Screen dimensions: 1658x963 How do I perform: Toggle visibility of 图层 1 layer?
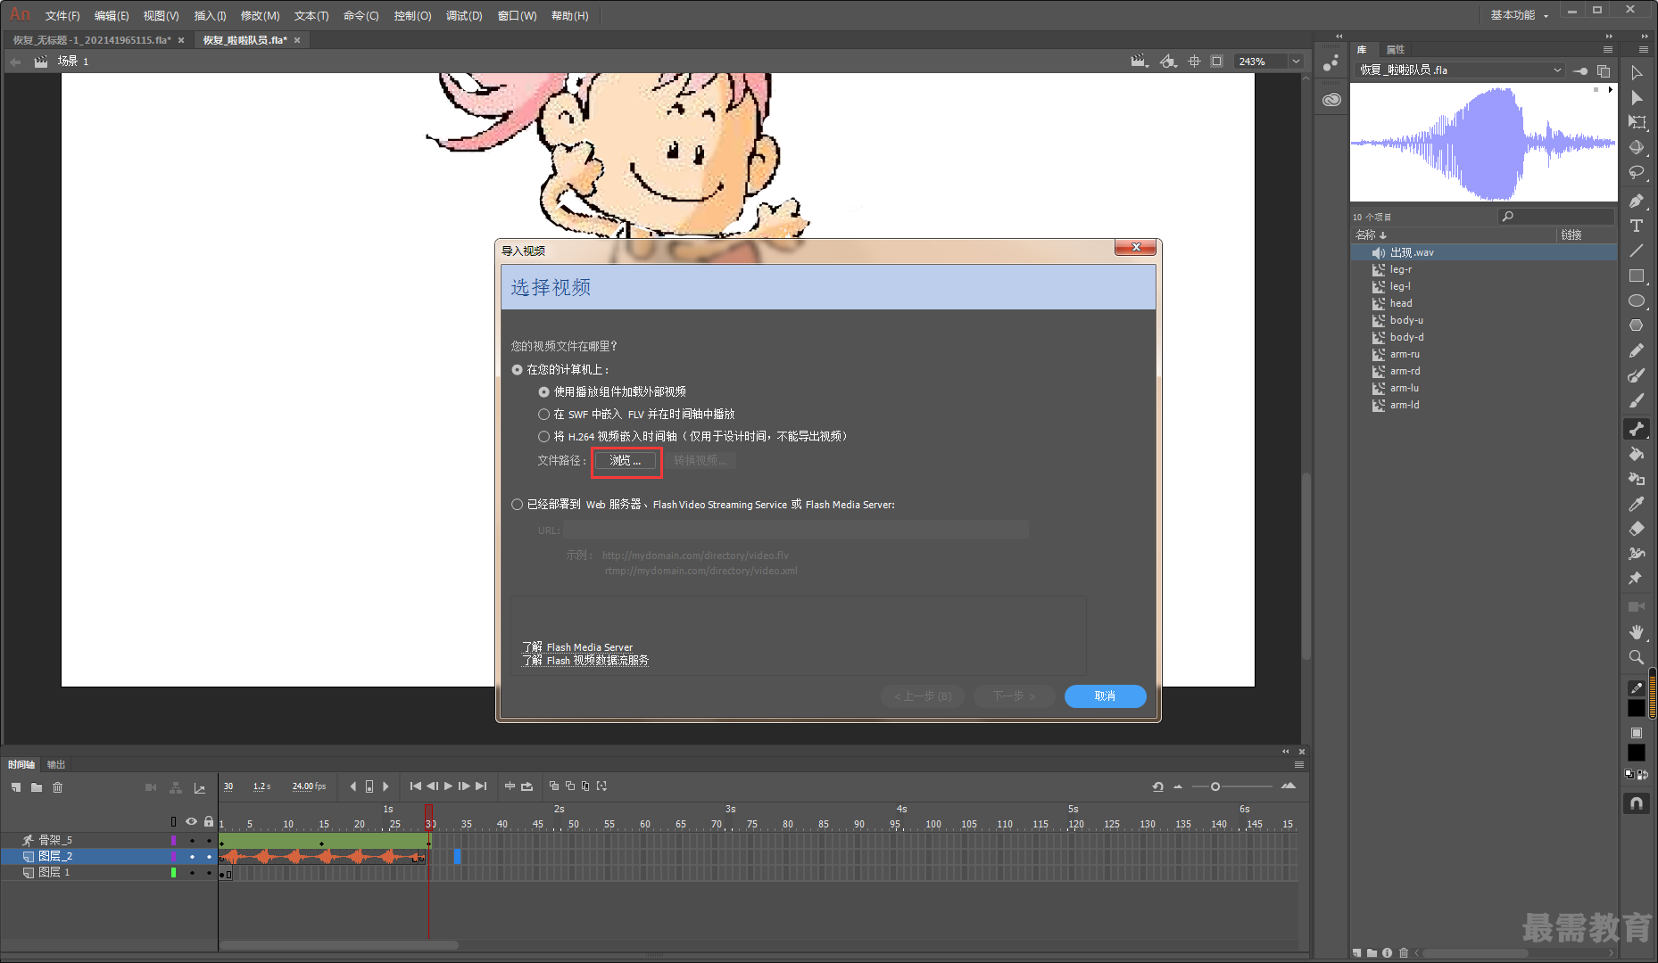(x=191, y=872)
